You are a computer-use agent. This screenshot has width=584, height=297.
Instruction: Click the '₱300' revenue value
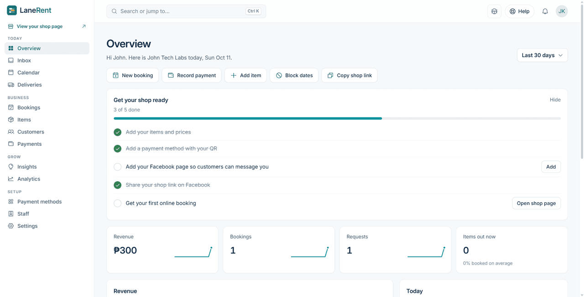(x=125, y=250)
